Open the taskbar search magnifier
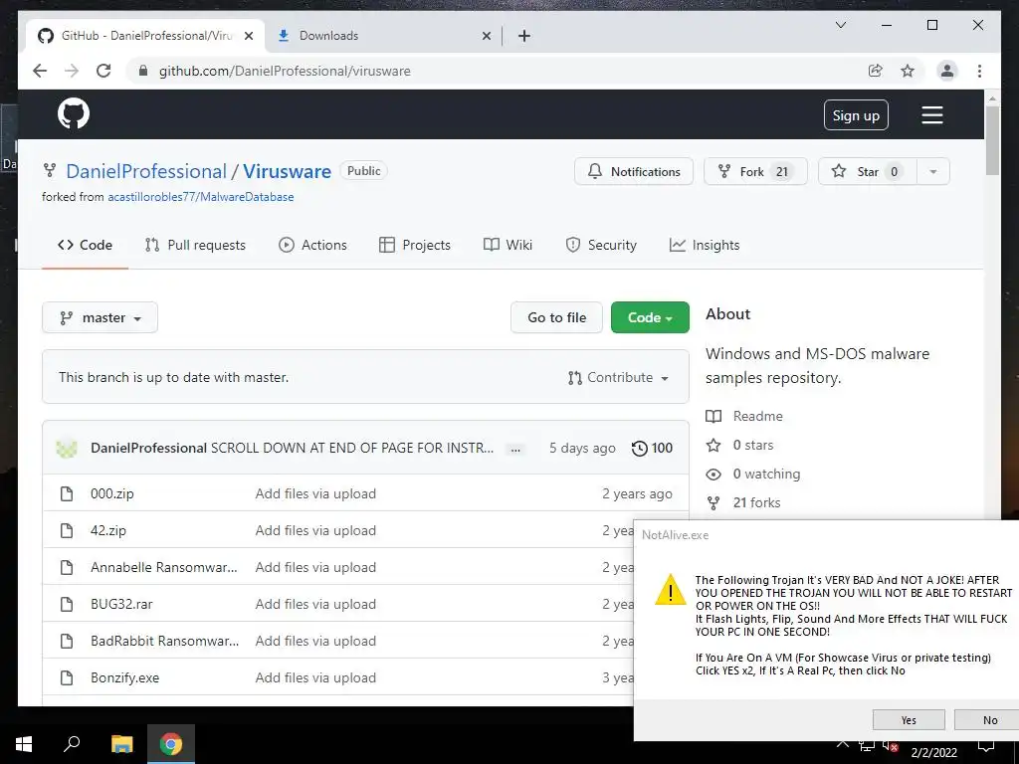 [x=72, y=744]
